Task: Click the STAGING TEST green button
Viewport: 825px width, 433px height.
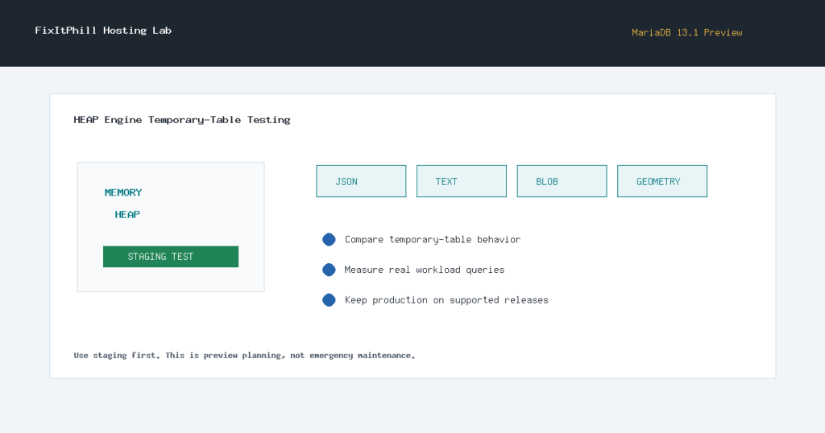Action: (171, 257)
